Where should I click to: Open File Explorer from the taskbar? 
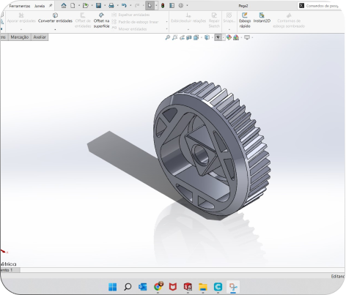point(203,287)
